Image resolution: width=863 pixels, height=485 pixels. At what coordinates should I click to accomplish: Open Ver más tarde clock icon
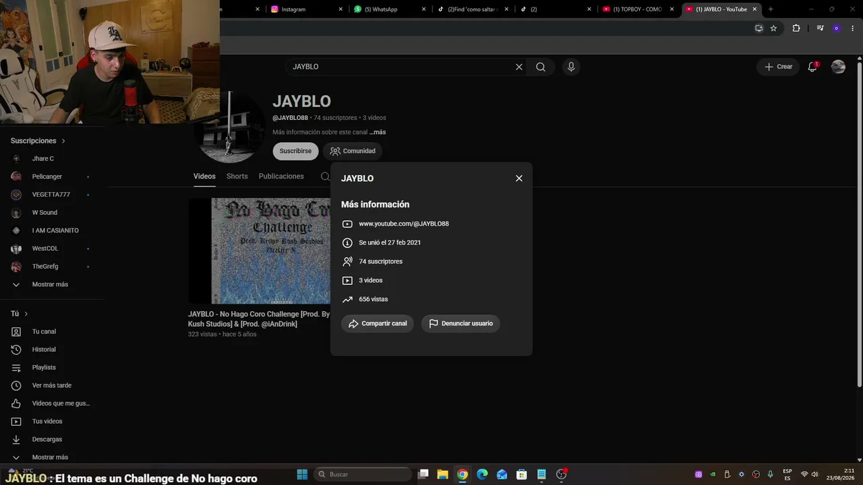point(16,385)
